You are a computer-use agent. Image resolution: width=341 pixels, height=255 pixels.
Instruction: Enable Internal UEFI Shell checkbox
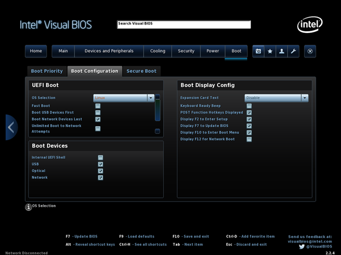click(x=101, y=157)
